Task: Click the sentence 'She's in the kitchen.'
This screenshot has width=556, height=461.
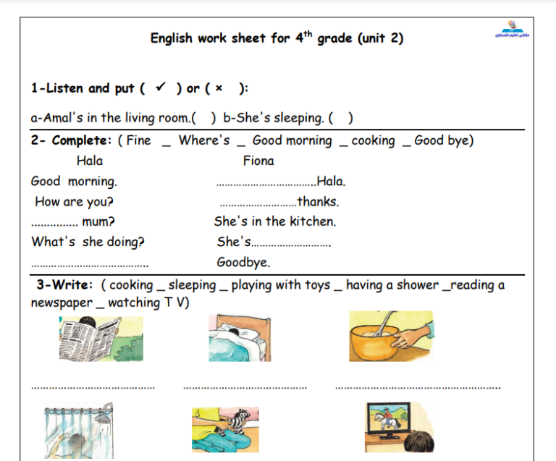Action: pos(275,221)
